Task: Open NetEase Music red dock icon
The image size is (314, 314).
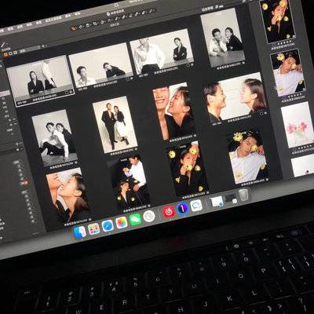Action: click(x=169, y=212)
